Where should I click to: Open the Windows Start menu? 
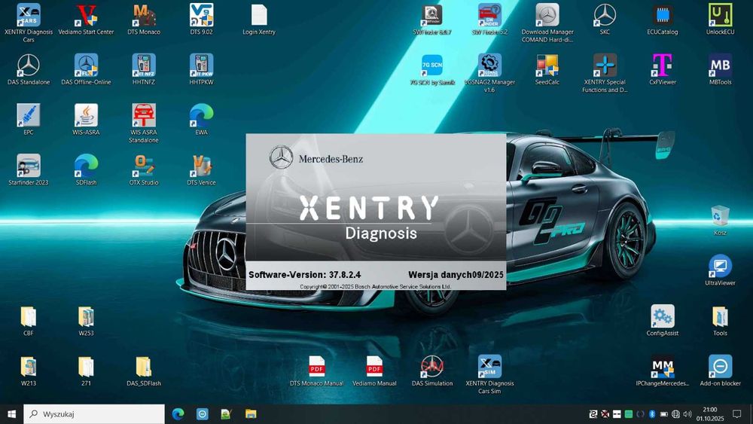coord(11,414)
